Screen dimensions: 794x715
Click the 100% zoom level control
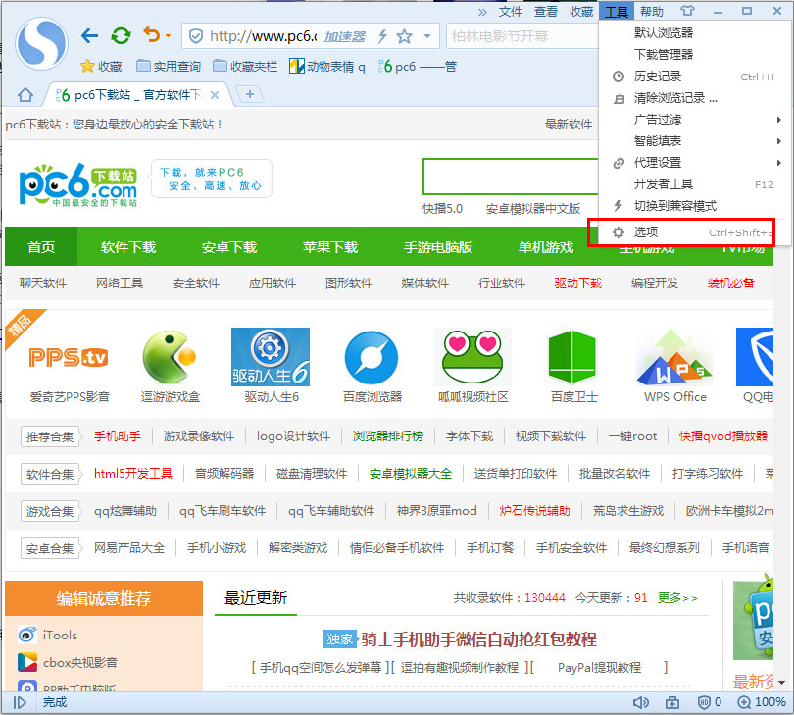pos(763,702)
